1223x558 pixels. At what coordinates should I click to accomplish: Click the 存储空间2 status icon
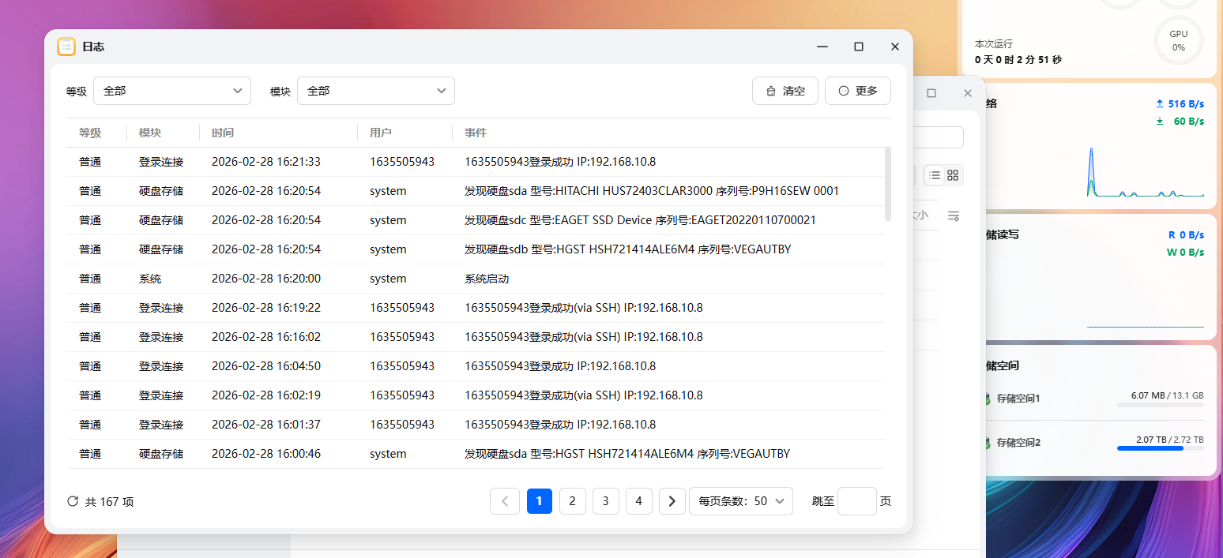tap(987, 443)
